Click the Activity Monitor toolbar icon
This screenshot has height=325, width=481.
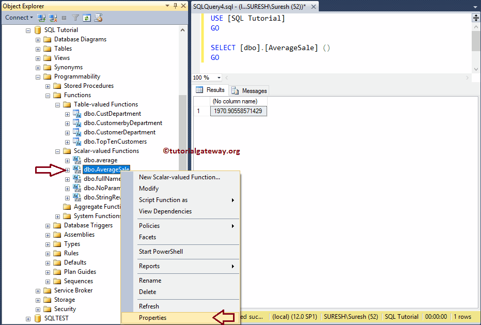[98, 18]
